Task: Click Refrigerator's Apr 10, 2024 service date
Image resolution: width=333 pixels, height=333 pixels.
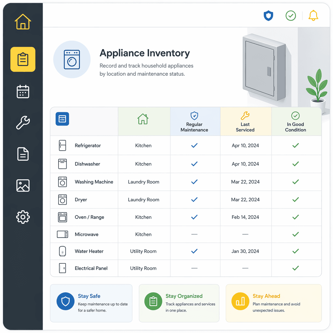Action: point(245,145)
